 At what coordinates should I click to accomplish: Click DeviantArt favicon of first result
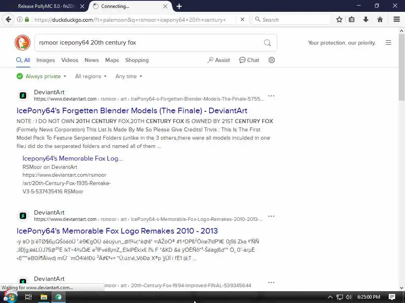pos(23,95)
